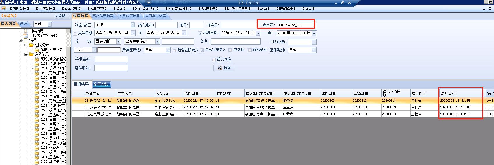Click the 住院记录 folder icon
494x165 pixels.
tap(31, 45)
